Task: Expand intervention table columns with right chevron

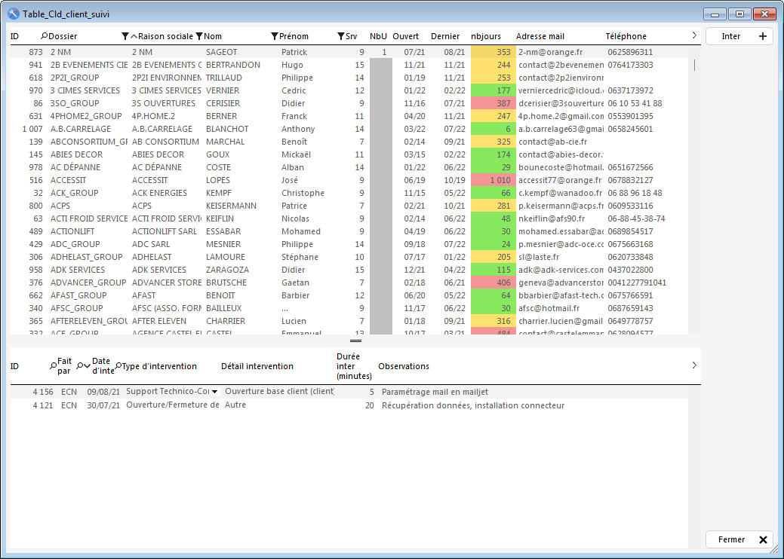Action: 694,365
